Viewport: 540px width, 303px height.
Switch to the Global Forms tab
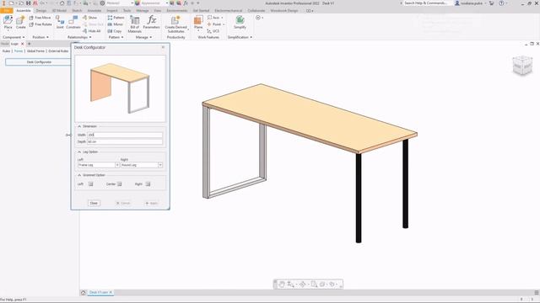click(x=35, y=50)
